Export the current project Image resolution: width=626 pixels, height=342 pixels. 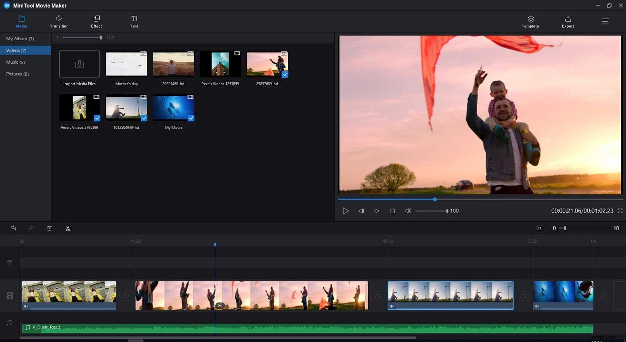tap(567, 22)
